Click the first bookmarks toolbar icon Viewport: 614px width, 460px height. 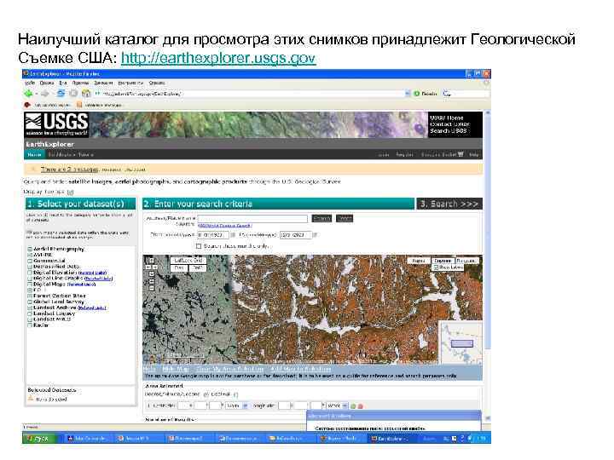tap(27, 105)
